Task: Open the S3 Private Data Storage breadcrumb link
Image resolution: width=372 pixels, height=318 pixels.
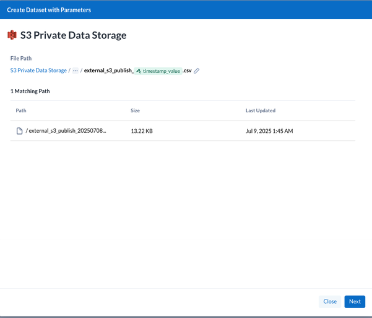Action: (38, 71)
